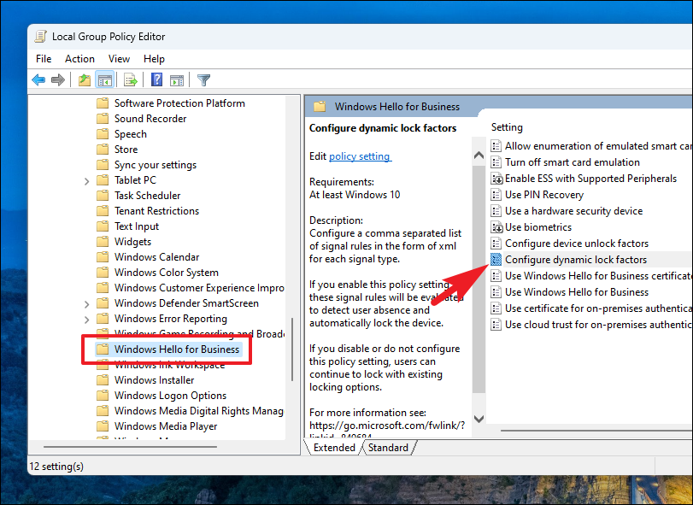Click the icon beside Use biometrics
This screenshot has width=693, height=505.
pyautogui.click(x=496, y=227)
